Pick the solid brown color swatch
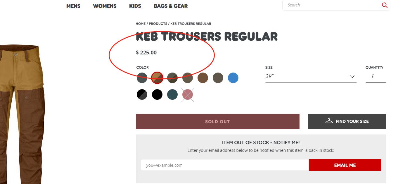The width and height of the screenshot is (405, 184). coord(203,78)
